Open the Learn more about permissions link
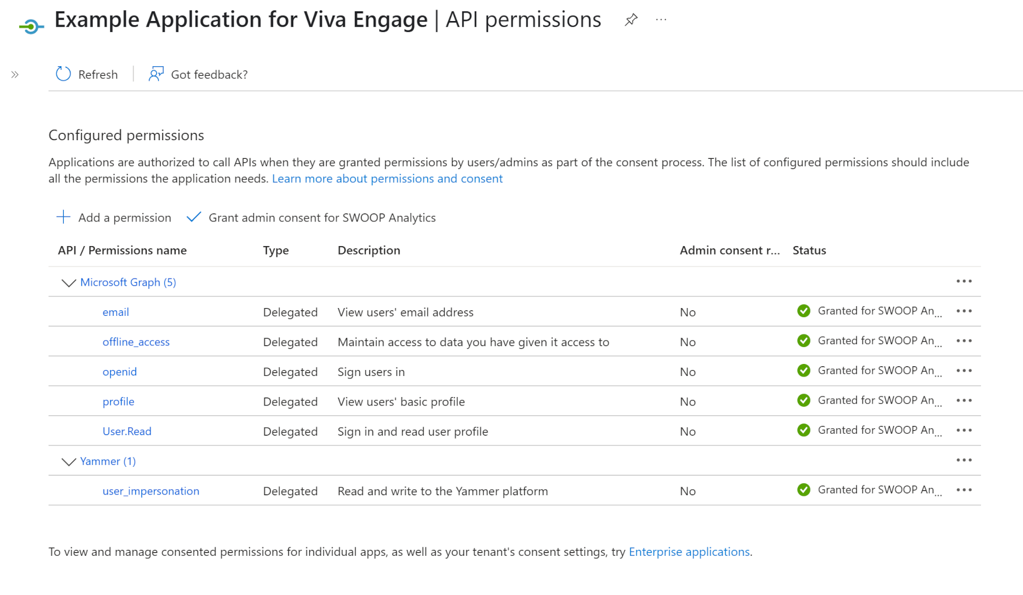Screen dimensions: 1023x595 [x=388, y=179]
